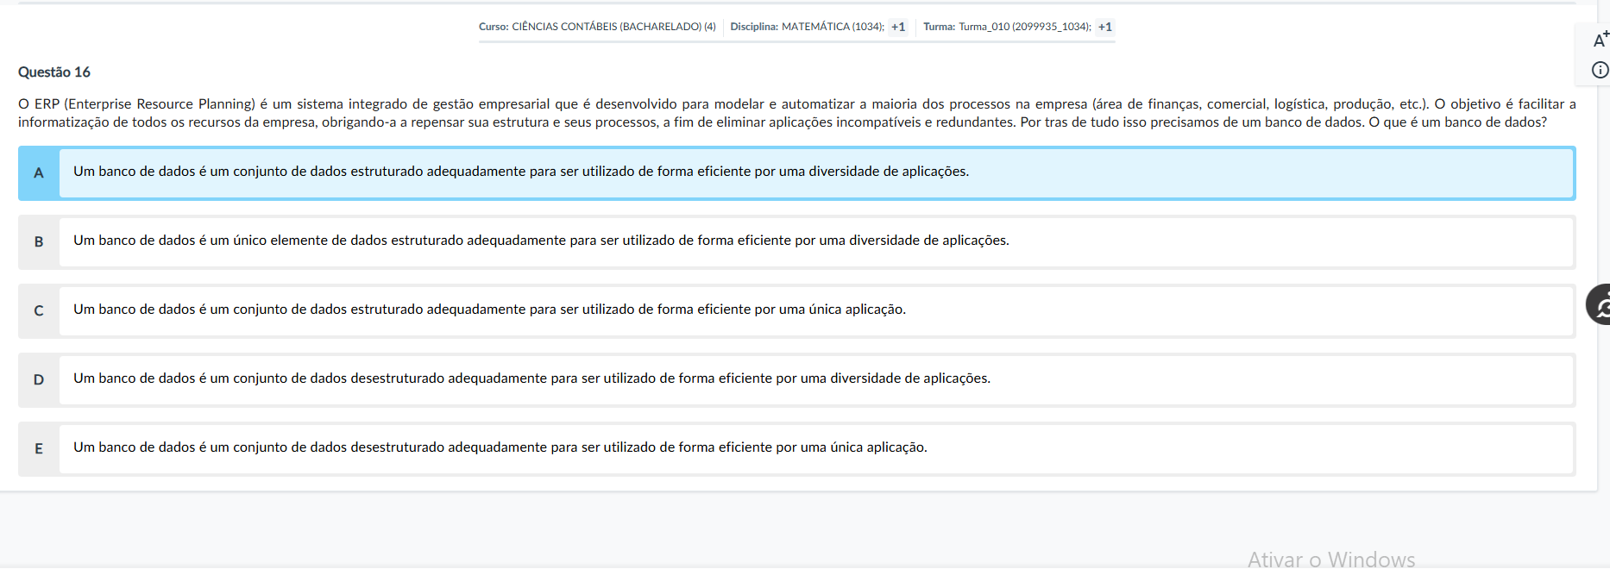Click the Questão 16 heading

54,72
